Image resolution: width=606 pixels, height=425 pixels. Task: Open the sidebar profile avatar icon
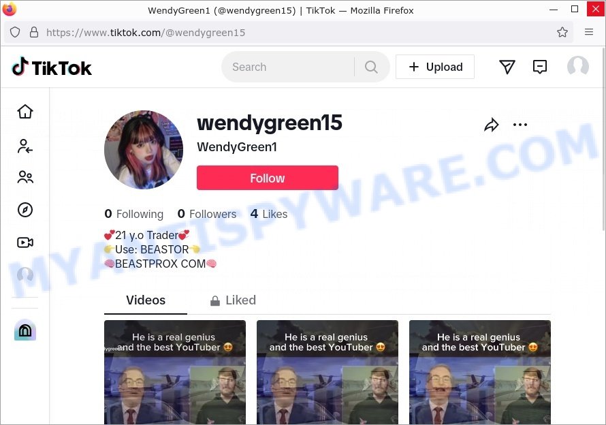[25, 275]
